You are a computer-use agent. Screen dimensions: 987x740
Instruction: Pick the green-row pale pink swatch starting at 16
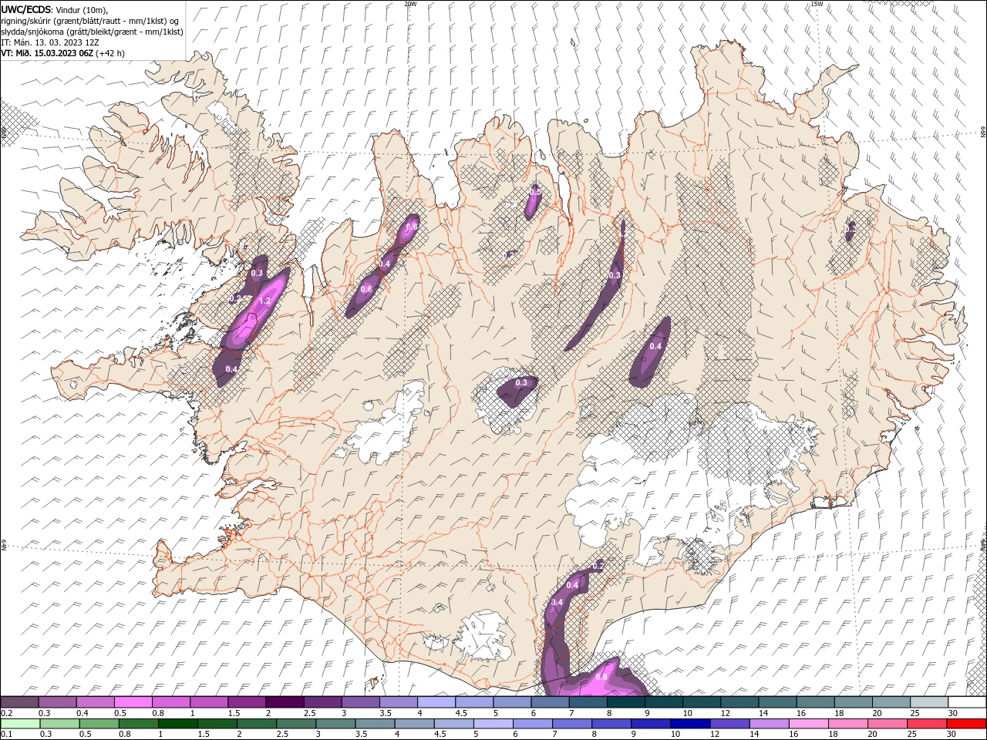point(808,724)
